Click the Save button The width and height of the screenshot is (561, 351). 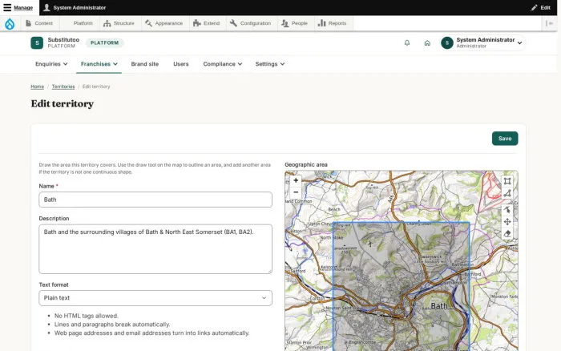pos(504,139)
